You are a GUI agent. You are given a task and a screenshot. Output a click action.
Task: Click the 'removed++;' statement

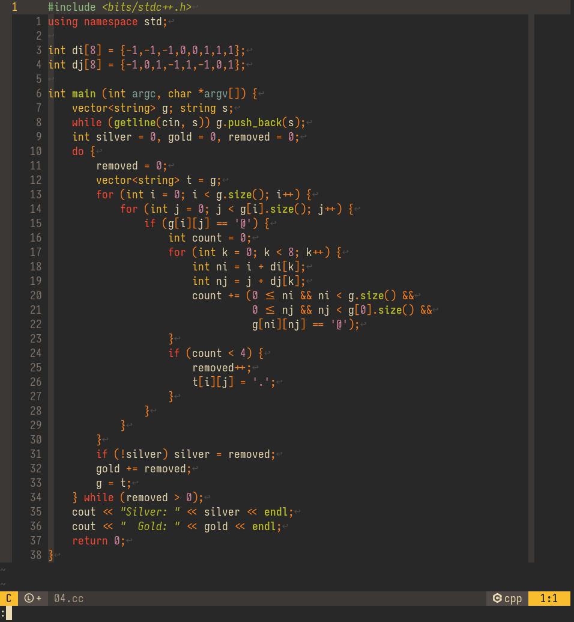click(x=222, y=368)
